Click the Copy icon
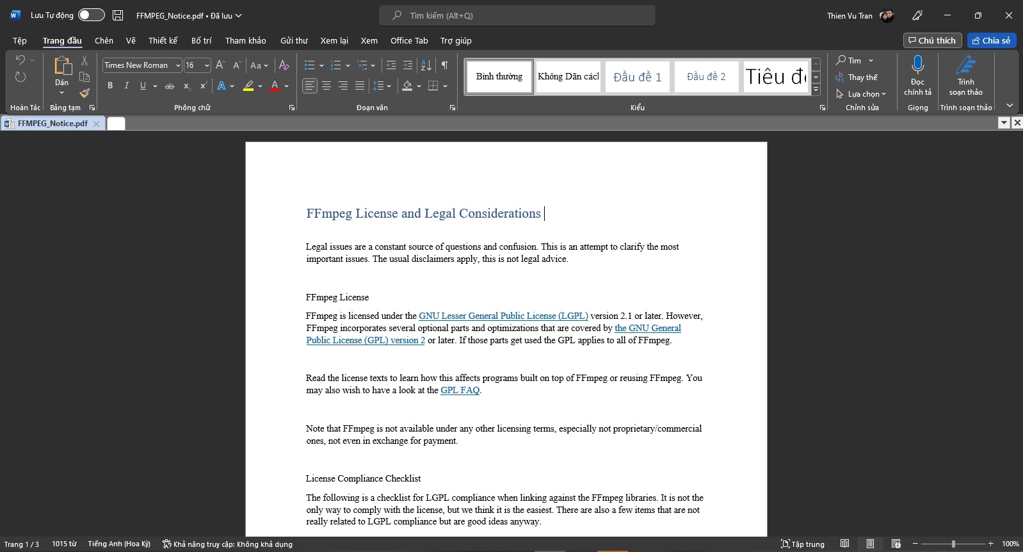 85,77
